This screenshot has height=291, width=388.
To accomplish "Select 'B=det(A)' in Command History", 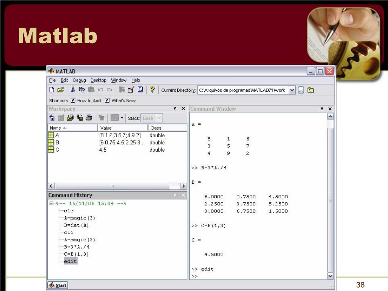I will (x=76, y=225).
